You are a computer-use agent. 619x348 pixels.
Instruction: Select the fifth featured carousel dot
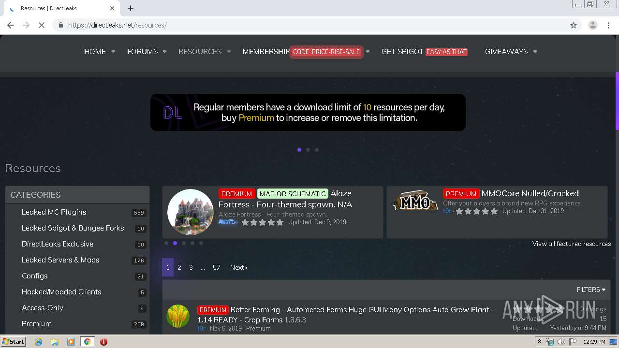[x=201, y=243]
